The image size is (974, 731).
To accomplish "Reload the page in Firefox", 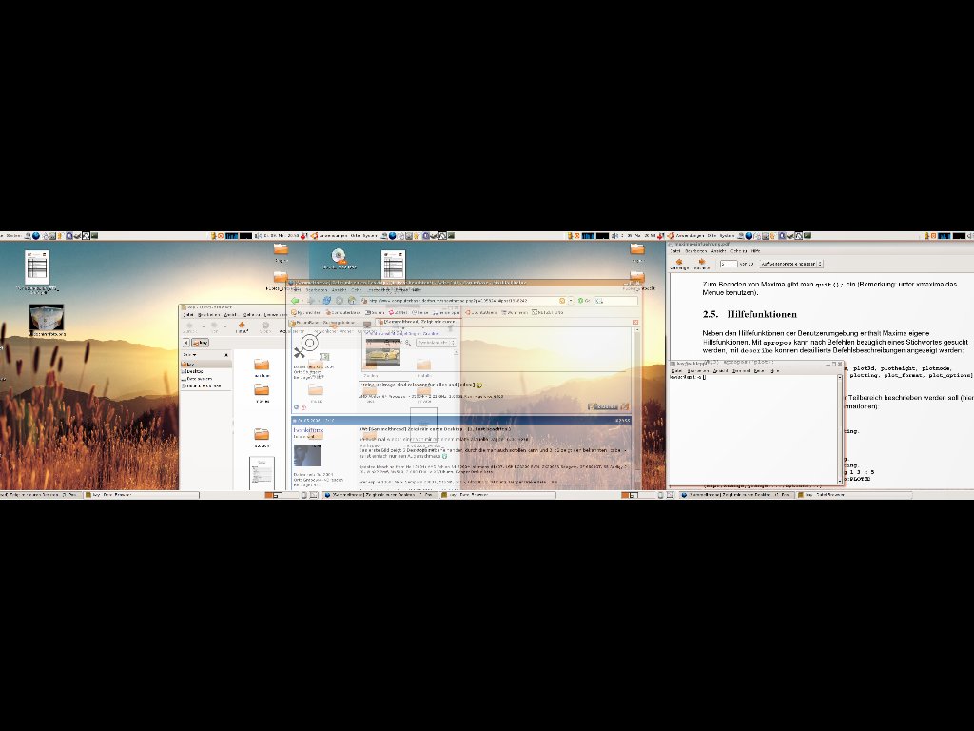I will click(x=327, y=301).
